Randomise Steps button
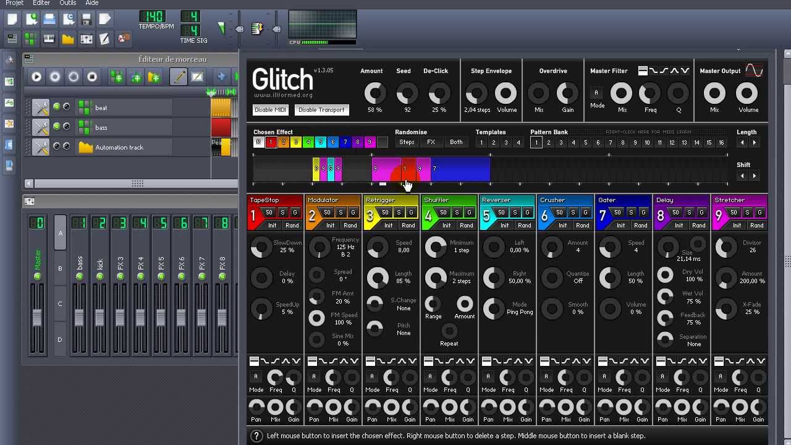This screenshot has width=791, height=445. point(407,142)
